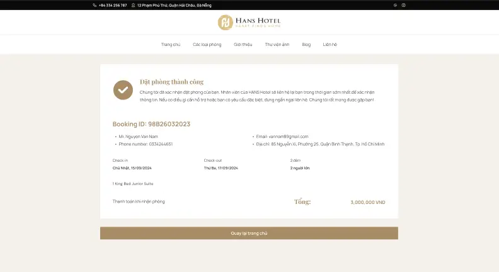Viewport: 499px width, 272px height.
Task: Click the location pin icon in top bar
Action: click(x=134, y=5)
